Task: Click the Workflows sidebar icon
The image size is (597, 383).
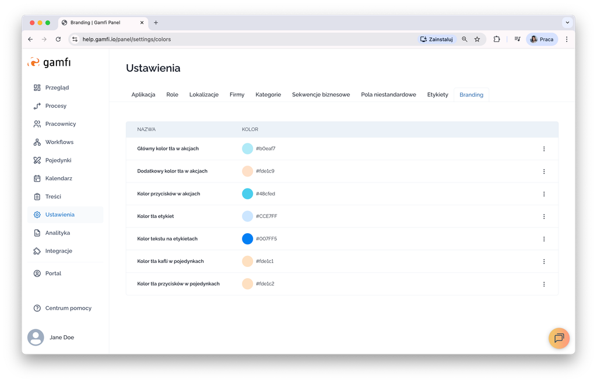Action: 37,142
